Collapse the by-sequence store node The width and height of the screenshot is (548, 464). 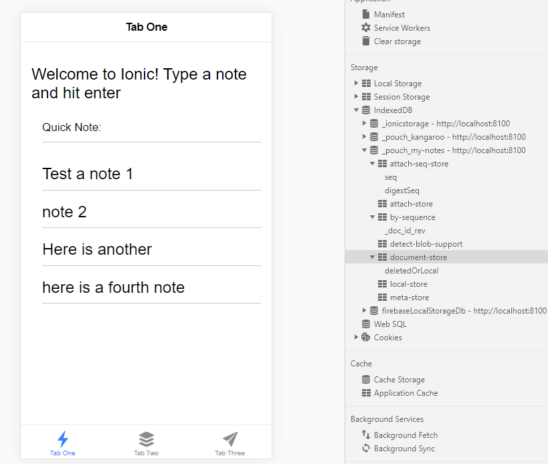(x=372, y=217)
